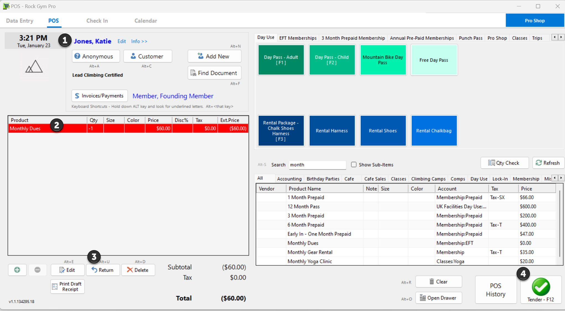The height and width of the screenshot is (311, 565).
Task: Click the customer Edit link
Action: [122, 41]
